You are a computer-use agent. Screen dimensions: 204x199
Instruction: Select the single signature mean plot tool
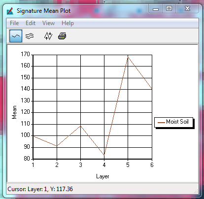16,36
